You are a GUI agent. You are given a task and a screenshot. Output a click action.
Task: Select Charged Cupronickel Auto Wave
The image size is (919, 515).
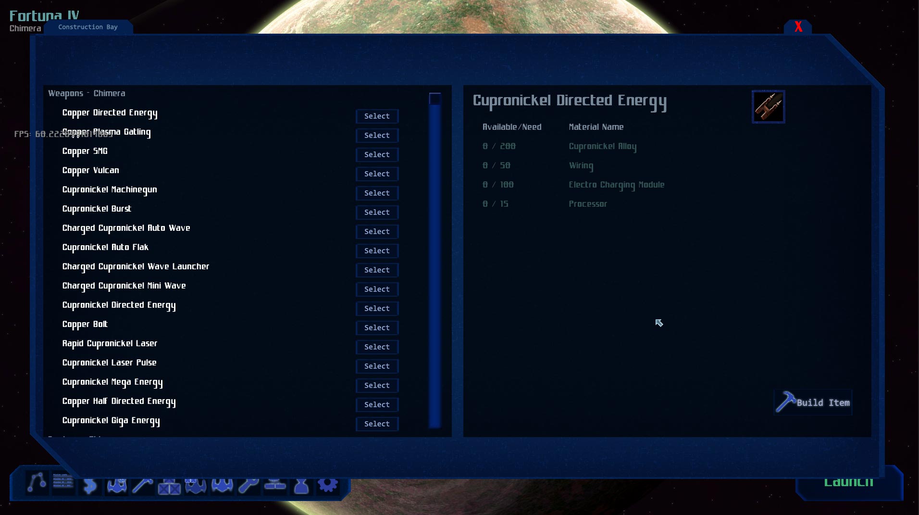click(x=377, y=232)
